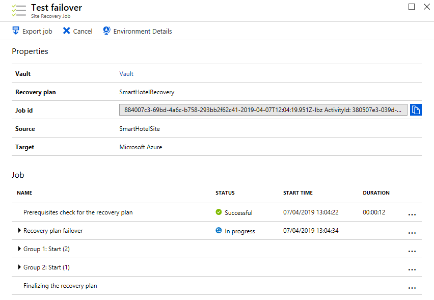Expand Group 2: Start (1)
The image size is (434, 300).
point(19,267)
